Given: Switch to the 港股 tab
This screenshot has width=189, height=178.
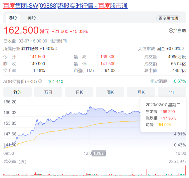Looking at the screenshot, I should pos(13,18).
